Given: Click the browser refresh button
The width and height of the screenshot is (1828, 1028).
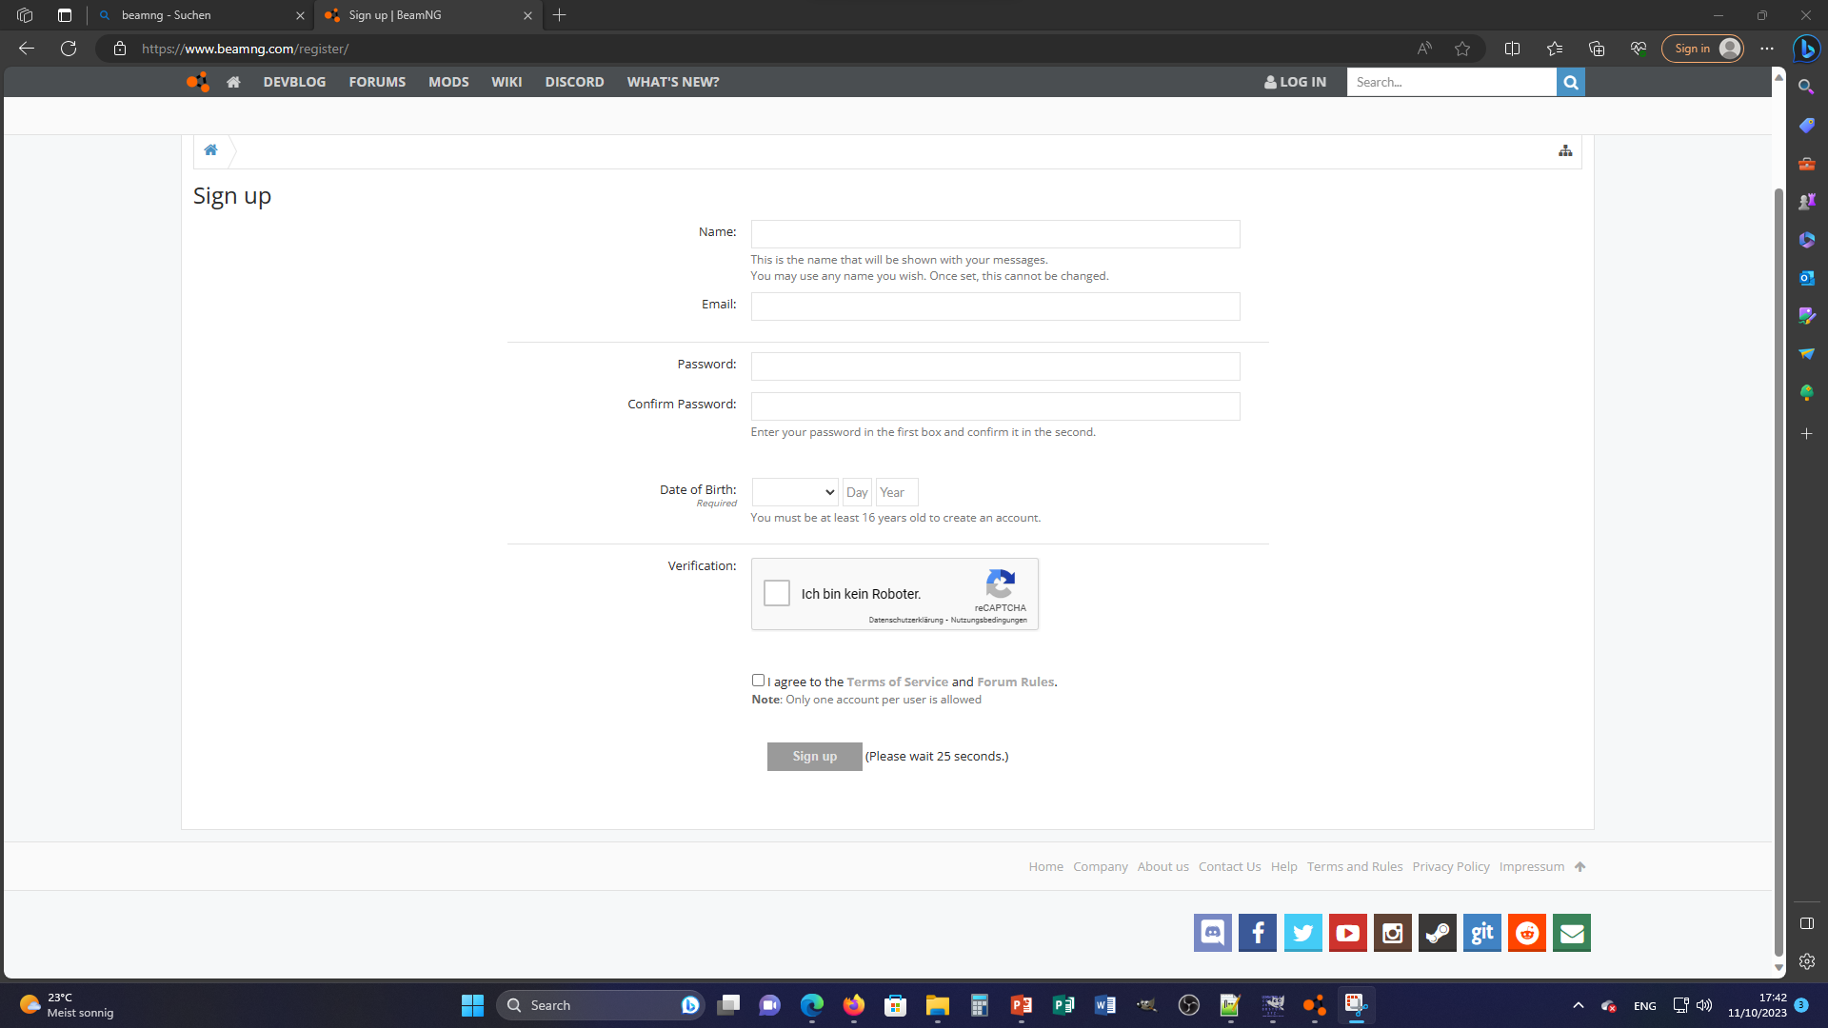Looking at the screenshot, I should click(69, 49).
